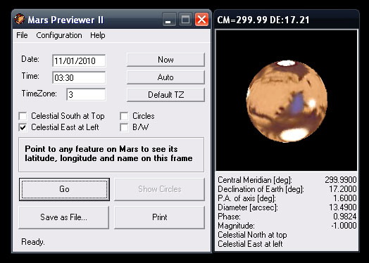369x263 pixels.
Task: Click the Diameter value 13.4900
Action: point(343,207)
